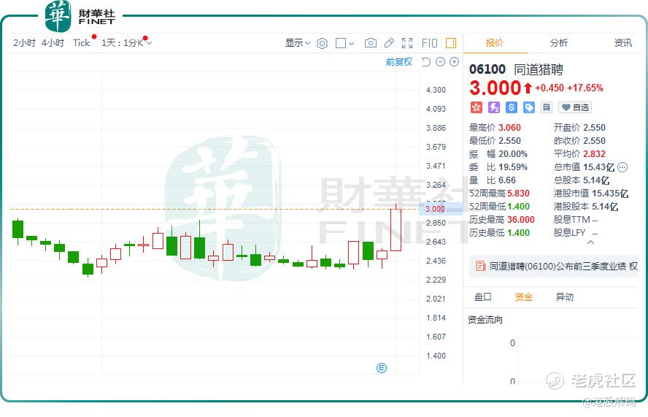
Task: Click percent change +17.65%
Action: point(585,88)
